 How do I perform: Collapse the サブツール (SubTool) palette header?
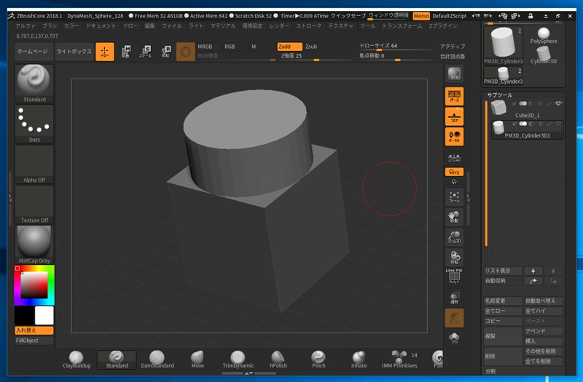click(x=500, y=95)
